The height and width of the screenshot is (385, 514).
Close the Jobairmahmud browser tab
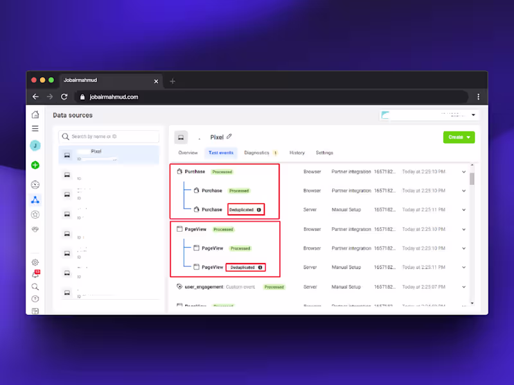[156, 81]
